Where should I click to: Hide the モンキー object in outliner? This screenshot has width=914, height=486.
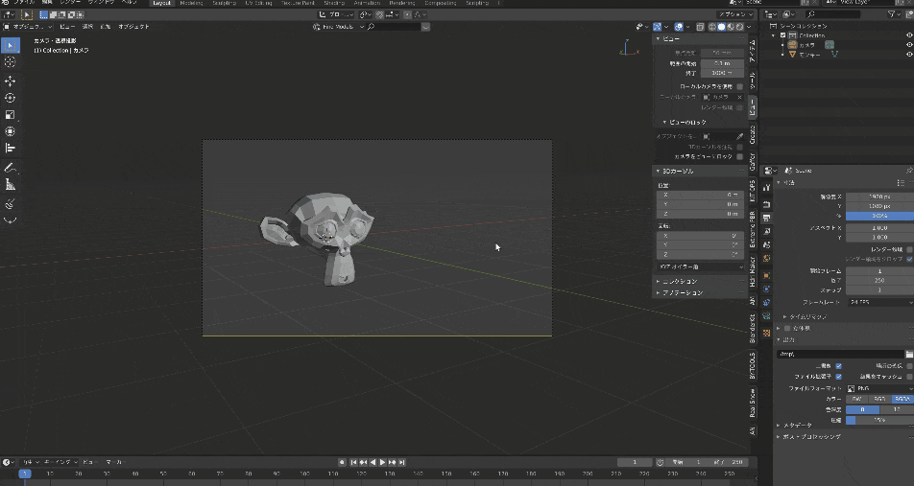[x=909, y=54]
